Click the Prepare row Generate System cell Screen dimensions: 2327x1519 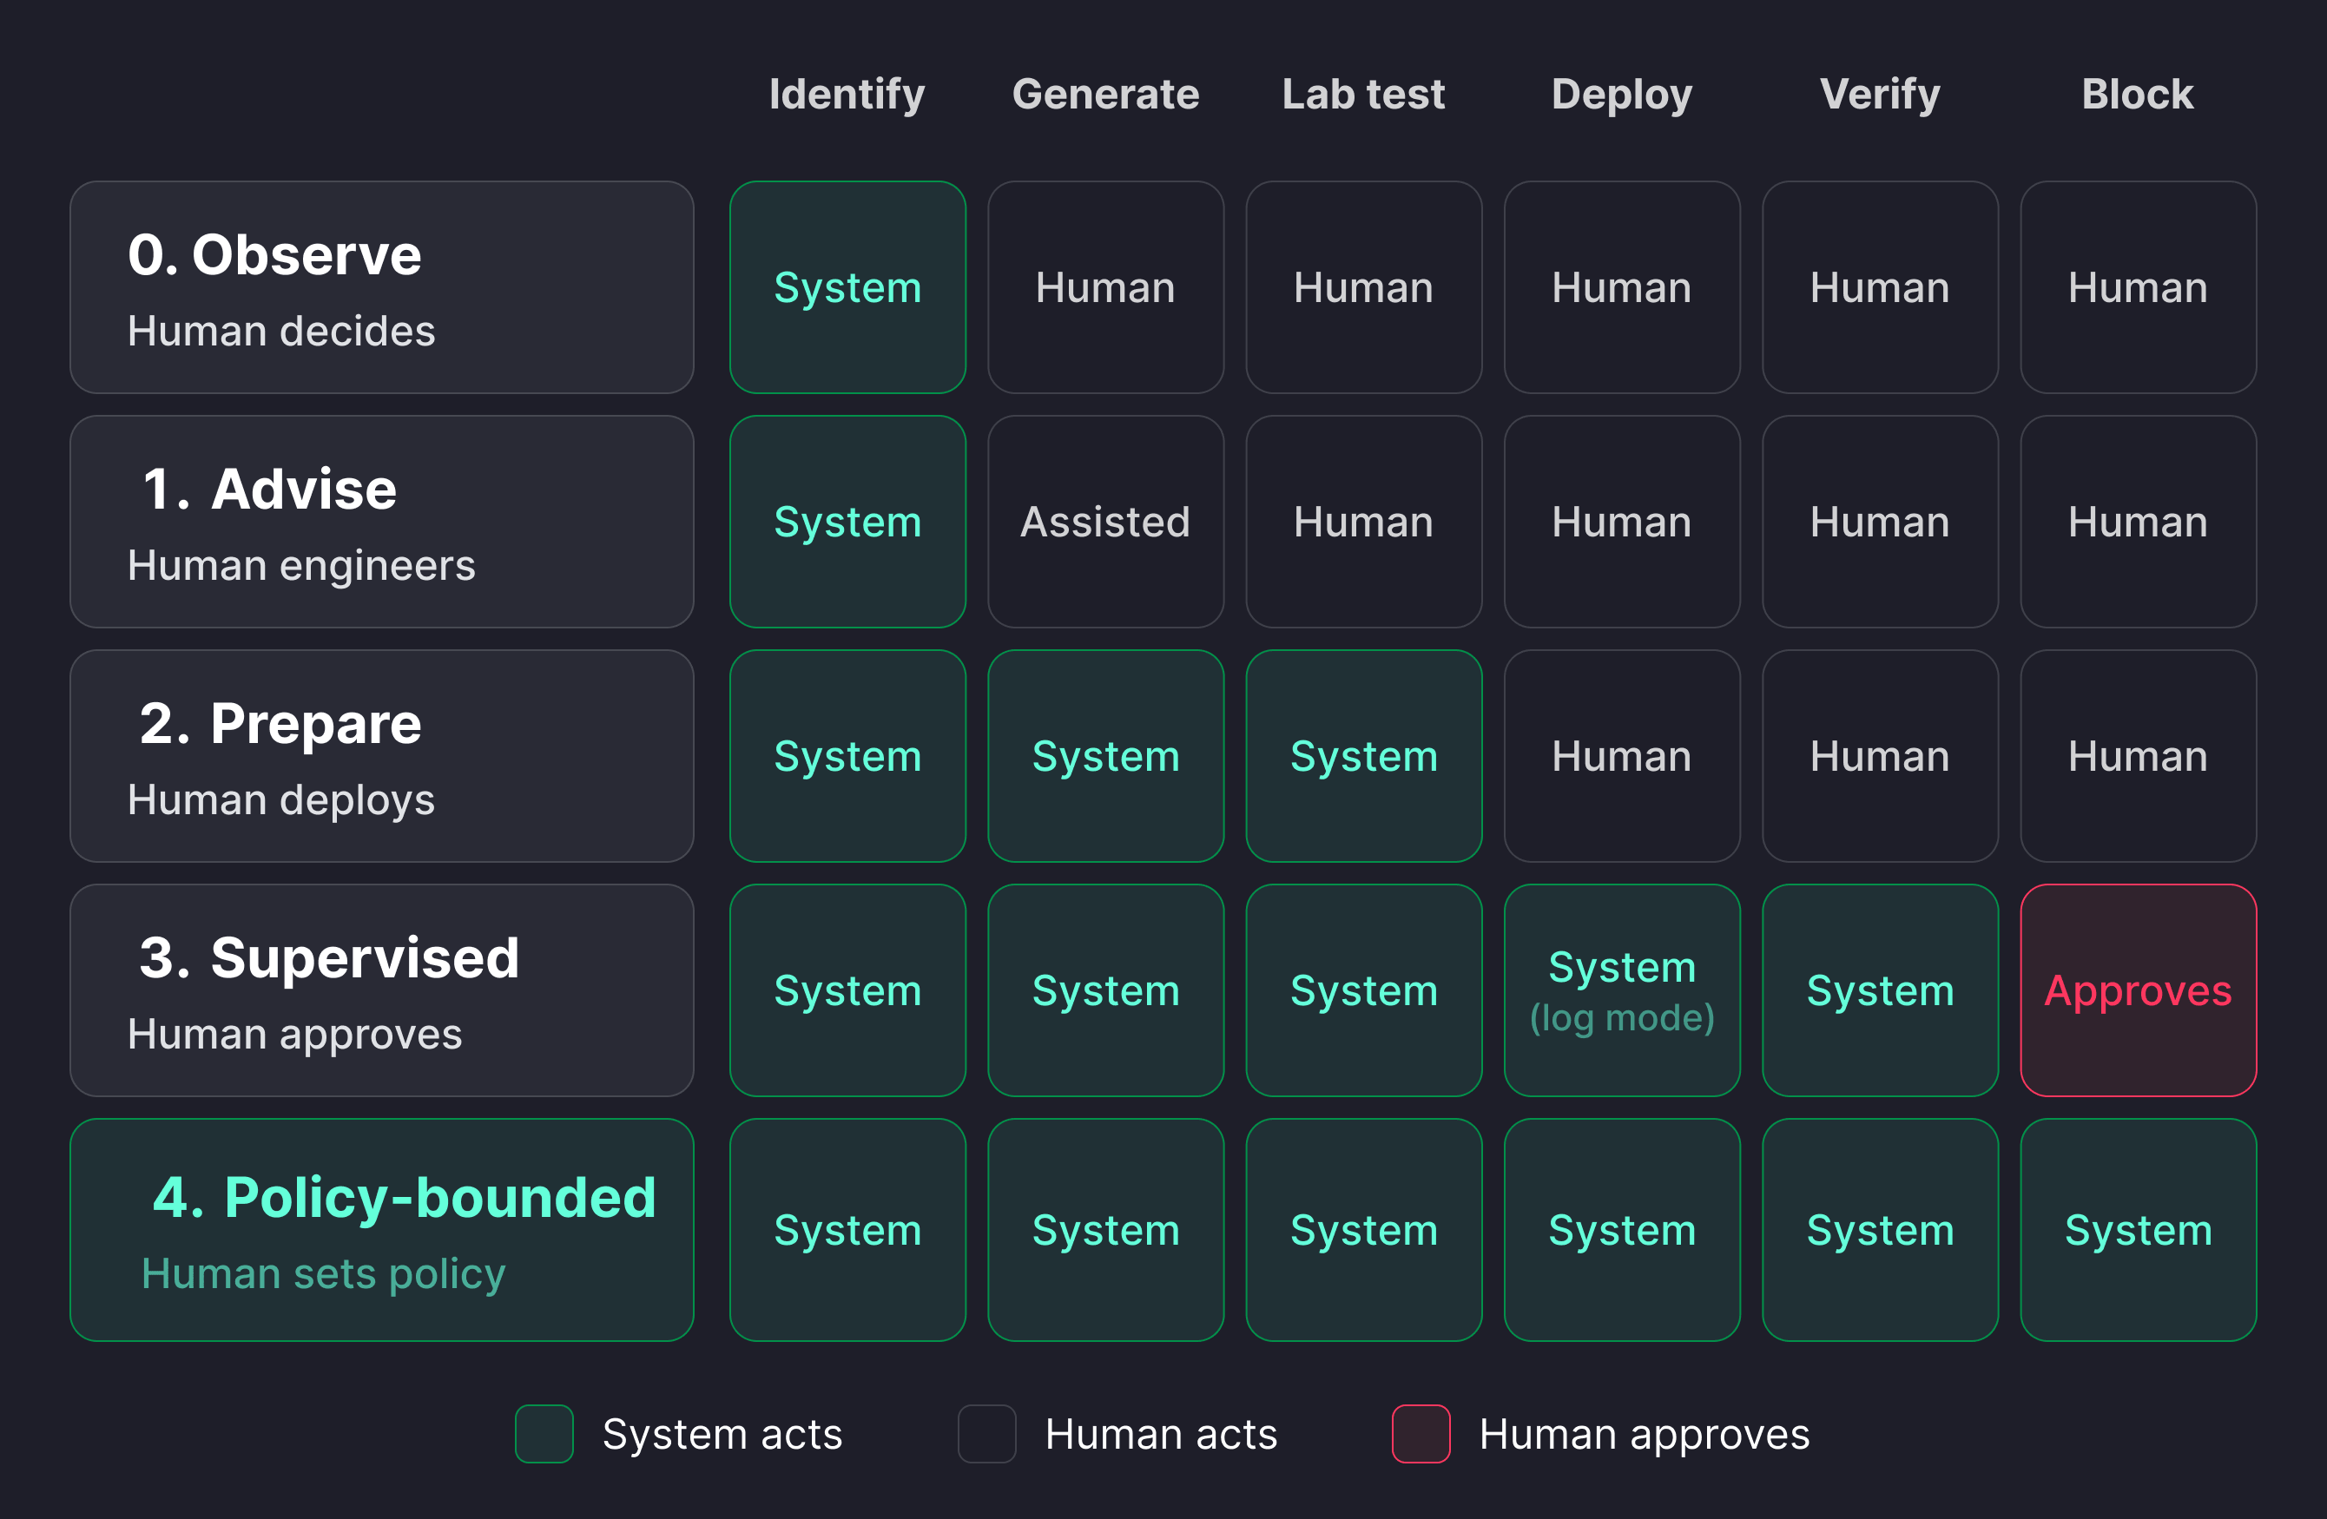pyautogui.click(x=1106, y=757)
